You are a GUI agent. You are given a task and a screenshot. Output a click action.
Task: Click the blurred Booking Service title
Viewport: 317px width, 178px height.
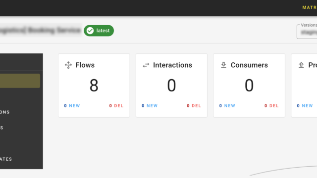tap(41, 30)
